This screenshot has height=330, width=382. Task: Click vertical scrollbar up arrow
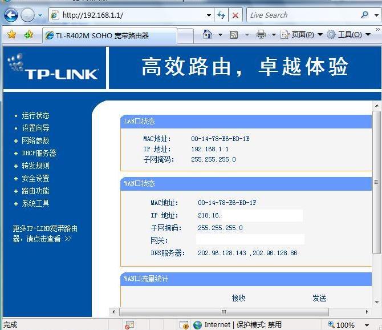(377, 106)
